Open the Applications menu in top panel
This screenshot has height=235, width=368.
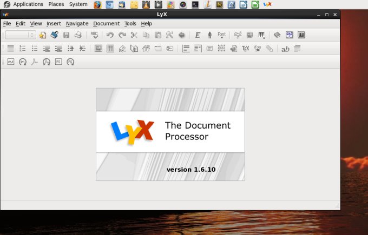point(28,4)
